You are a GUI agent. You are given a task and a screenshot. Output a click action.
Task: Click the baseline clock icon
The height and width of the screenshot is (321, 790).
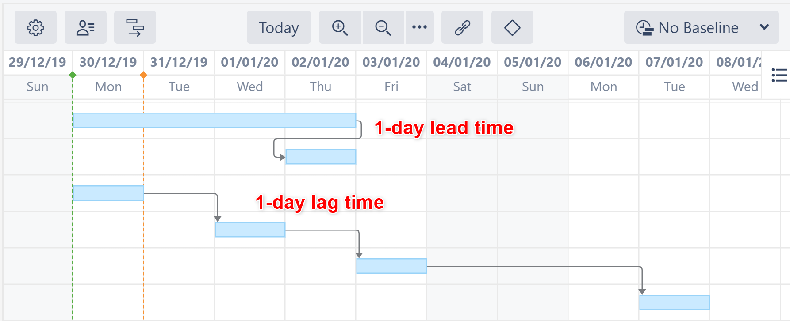645,27
